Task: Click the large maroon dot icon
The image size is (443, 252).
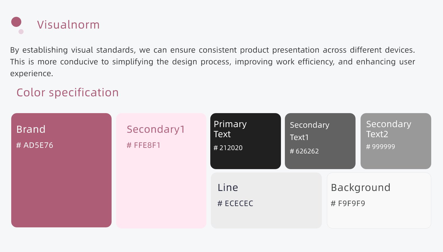Action: [x=16, y=22]
